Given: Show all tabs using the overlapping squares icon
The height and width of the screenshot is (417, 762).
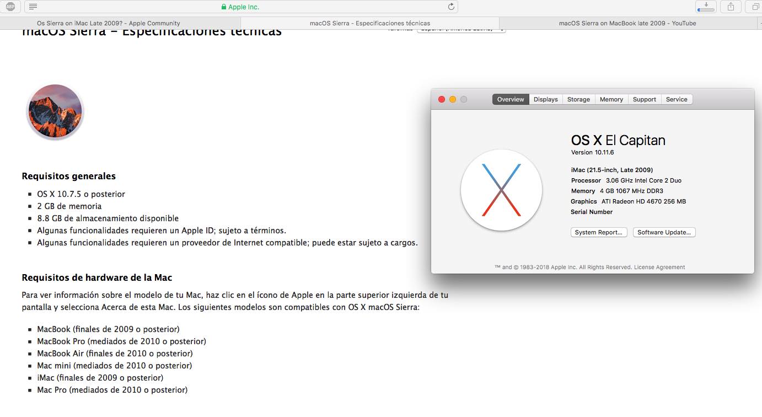Looking at the screenshot, I should [754, 7].
